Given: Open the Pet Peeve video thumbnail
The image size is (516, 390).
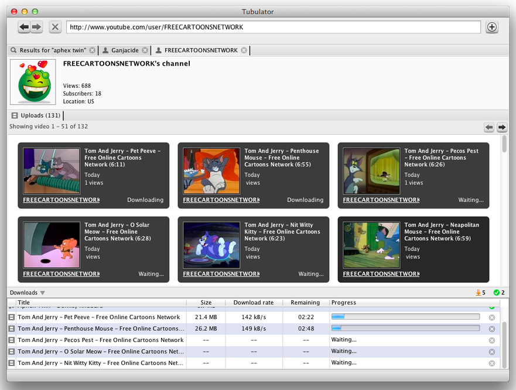Looking at the screenshot, I should 52,171.
